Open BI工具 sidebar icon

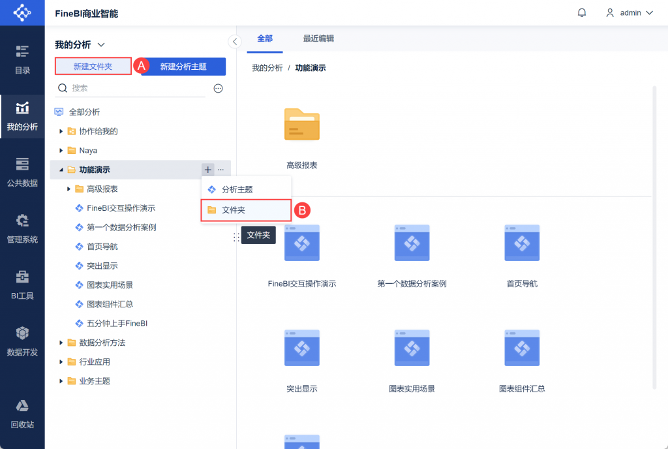(22, 285)
